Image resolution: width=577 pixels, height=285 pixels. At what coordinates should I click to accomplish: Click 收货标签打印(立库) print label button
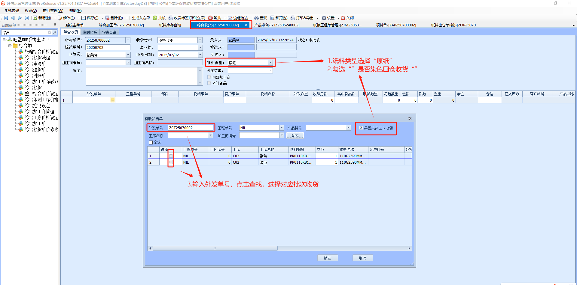tap(187, 18)
